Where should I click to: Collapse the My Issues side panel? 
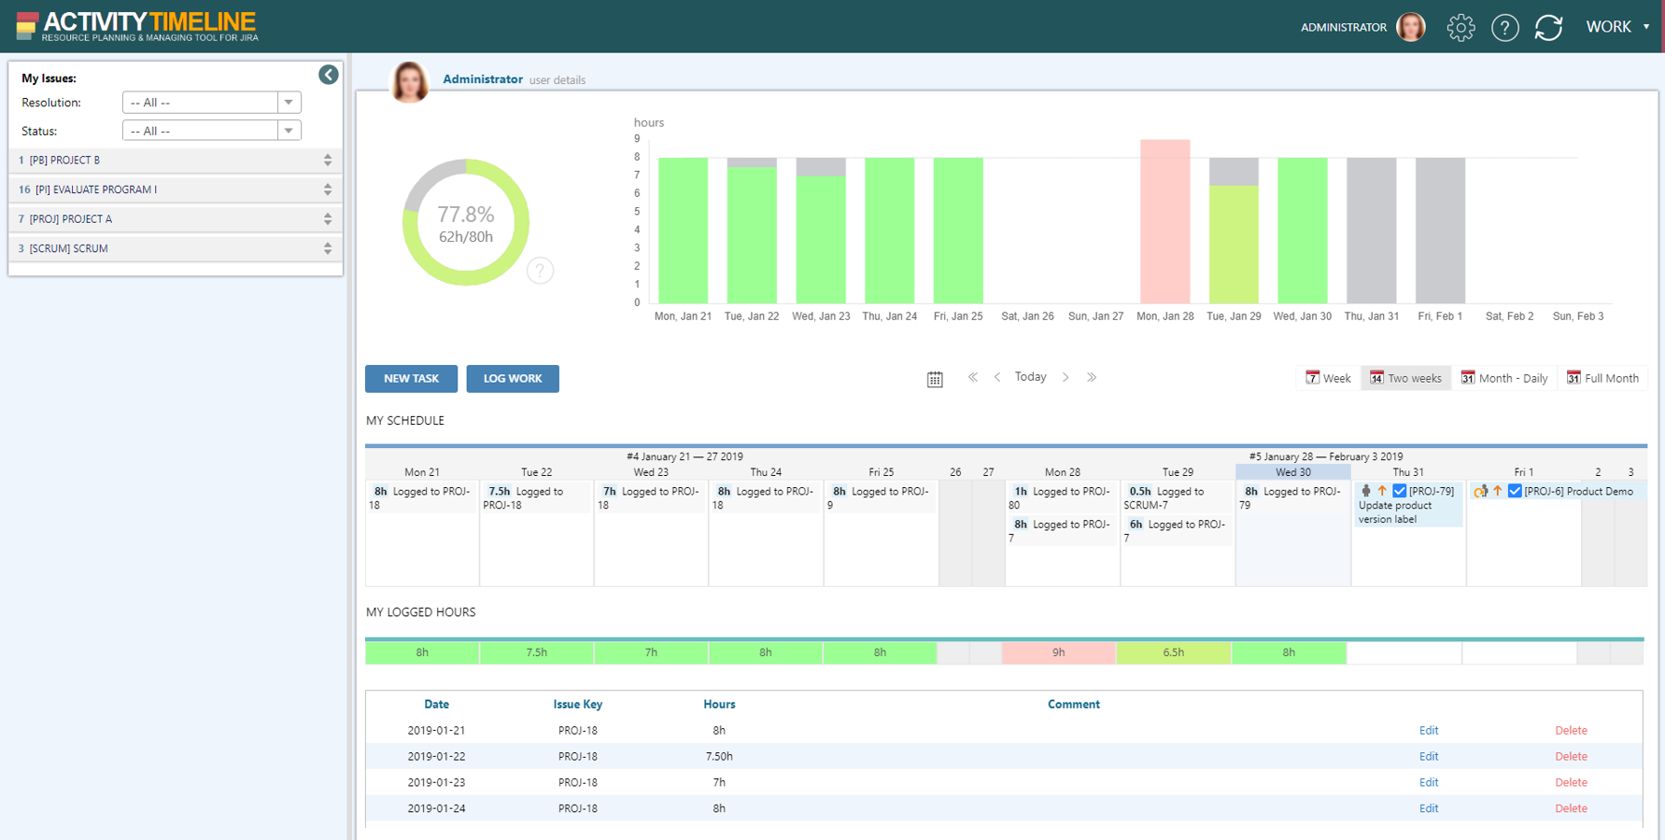(328, 75)
